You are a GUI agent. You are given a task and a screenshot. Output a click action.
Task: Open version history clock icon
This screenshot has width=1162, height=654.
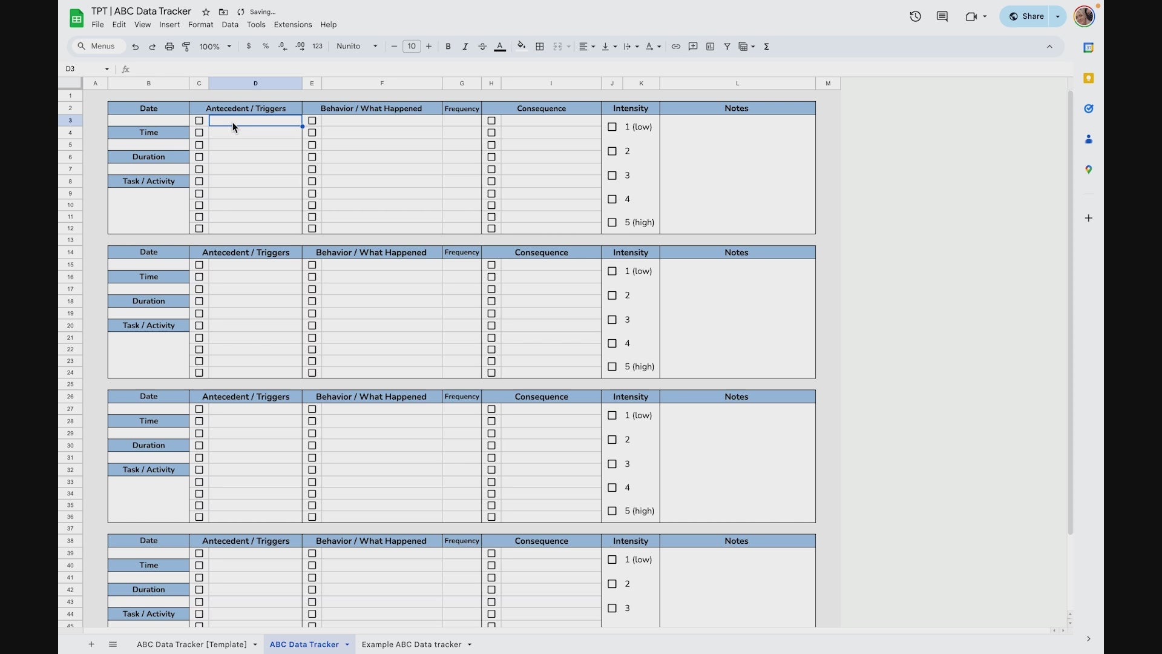(x=915, y=16)
